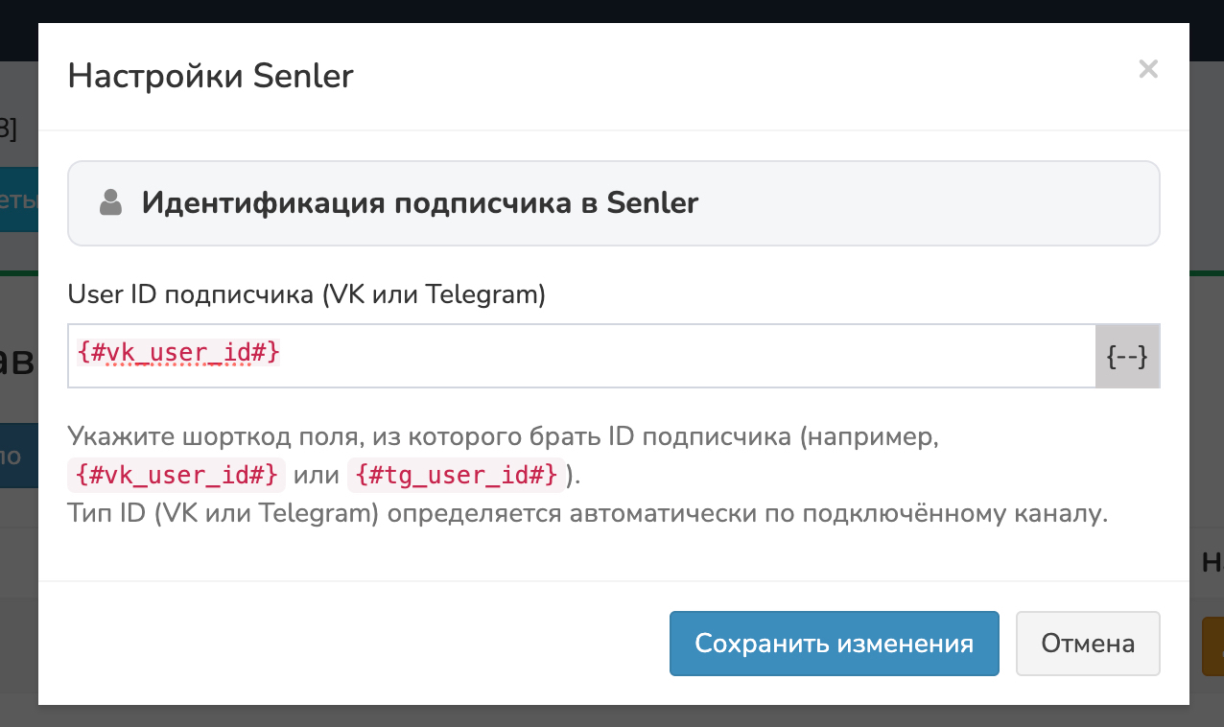Click the word или between shortcode examples
Image resolution: width=1224 pixels, height=727 pixels.
[x=316, y=474]
